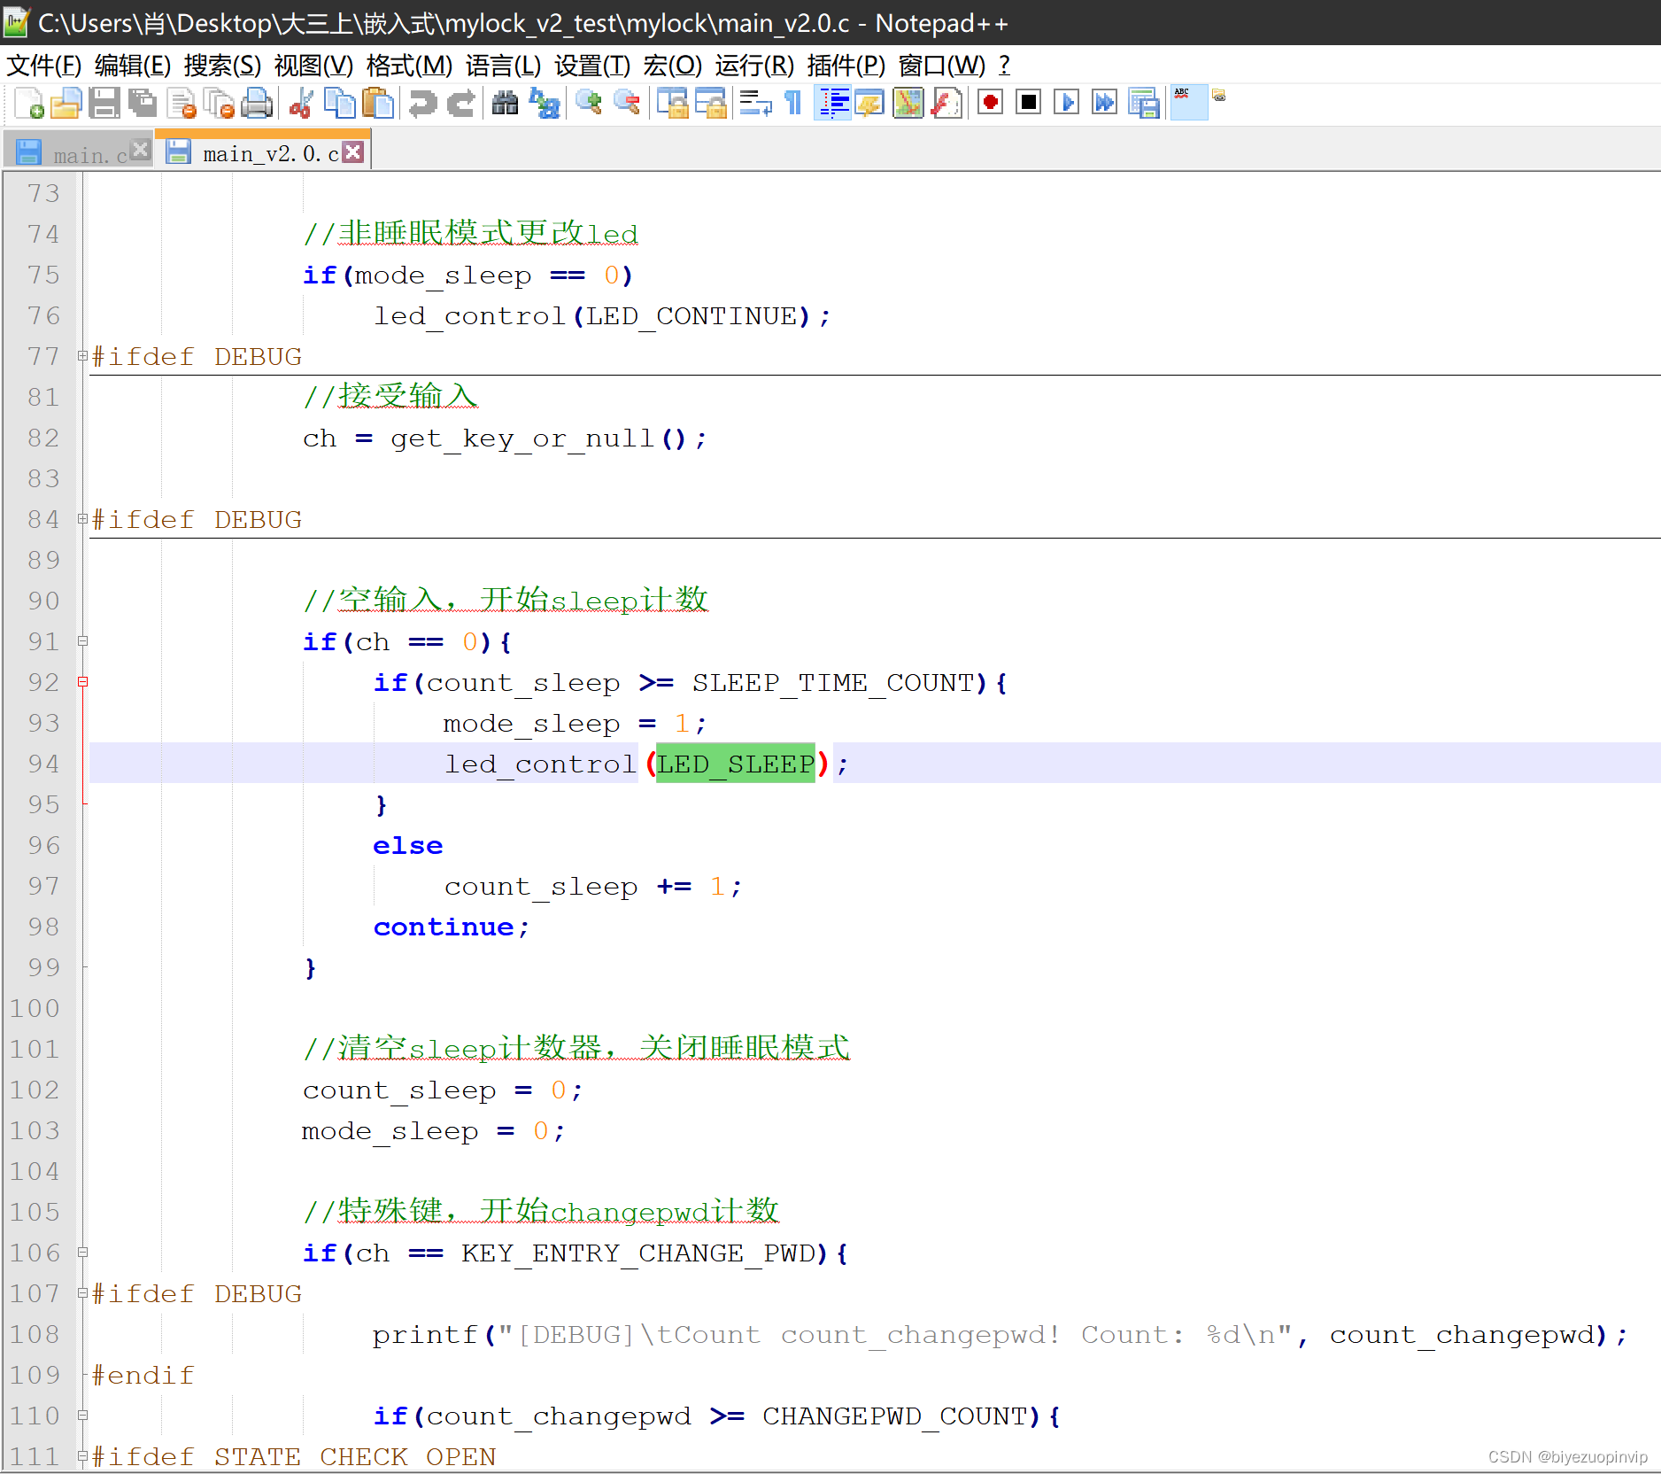Viewport: 1661px width, 1474px height.
Task: Click the Paste clipboard icon
Action: tap(378, 104)
